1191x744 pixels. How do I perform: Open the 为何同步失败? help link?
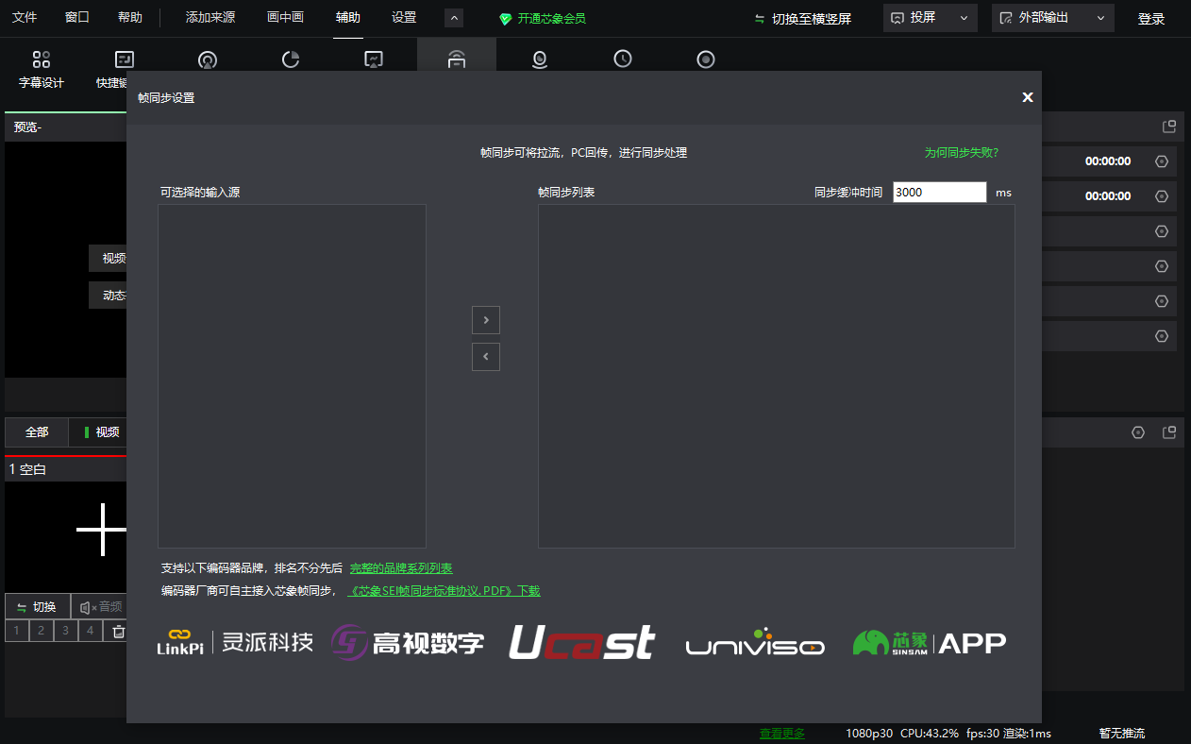[x=961, y=152]
